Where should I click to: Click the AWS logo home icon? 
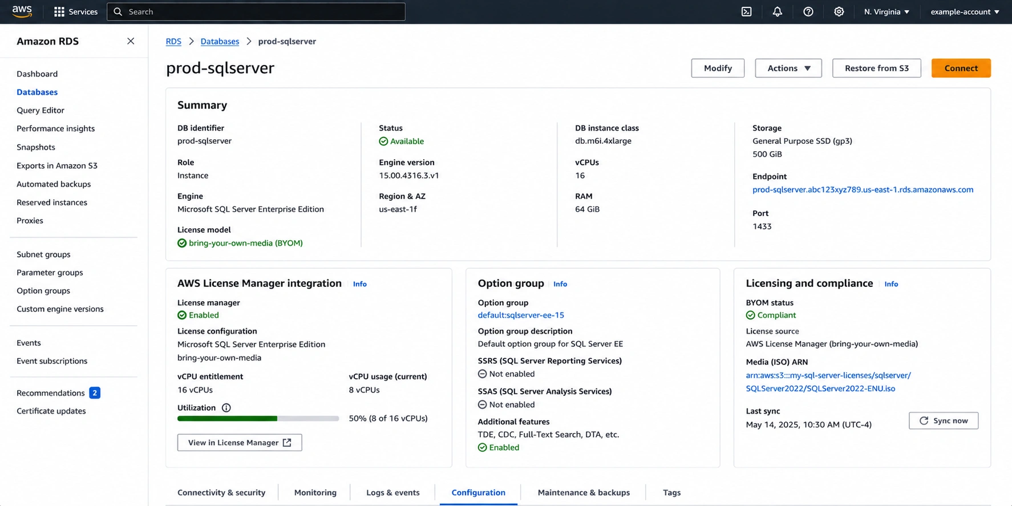pyautogui.click(x=22, y=11)
